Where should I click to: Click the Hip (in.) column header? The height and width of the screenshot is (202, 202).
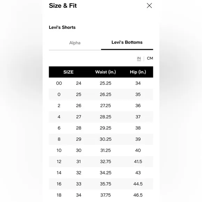138,72
